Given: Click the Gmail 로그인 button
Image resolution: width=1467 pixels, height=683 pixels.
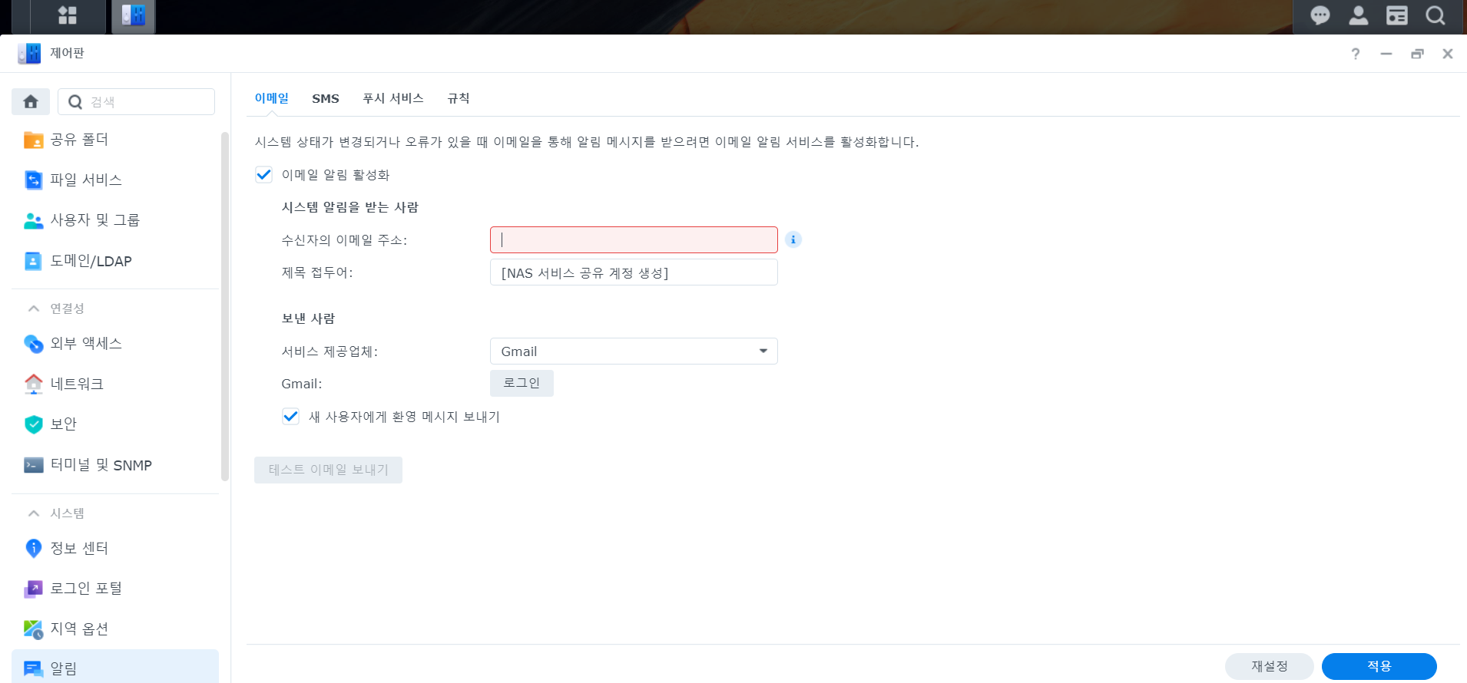Looking at the screenshot, I should [x=522, y=383].
